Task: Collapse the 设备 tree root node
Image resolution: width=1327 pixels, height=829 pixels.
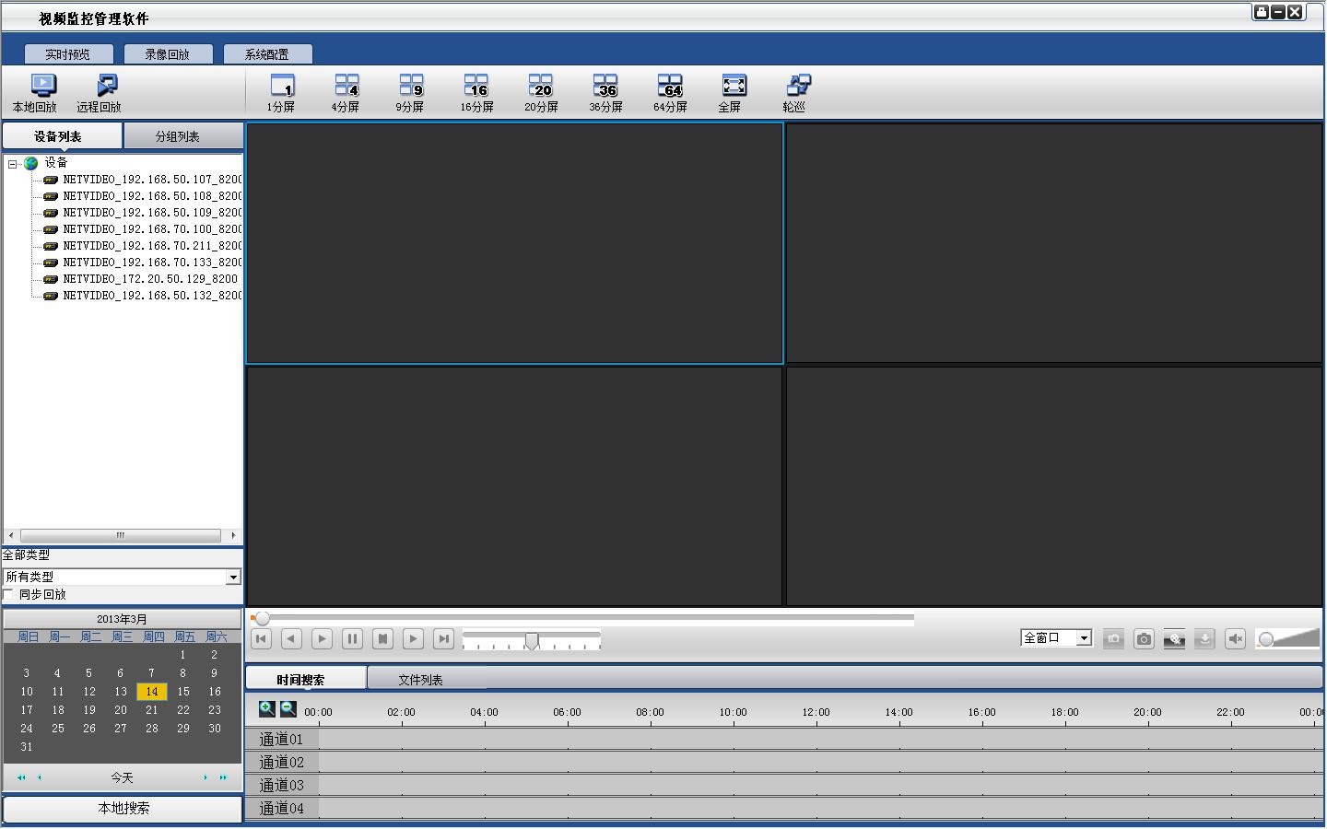Action: tap(13, 164)
